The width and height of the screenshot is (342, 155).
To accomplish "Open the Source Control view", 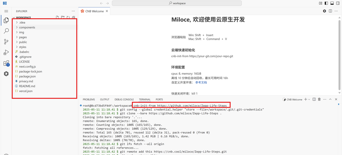I will tap(6, 42).
